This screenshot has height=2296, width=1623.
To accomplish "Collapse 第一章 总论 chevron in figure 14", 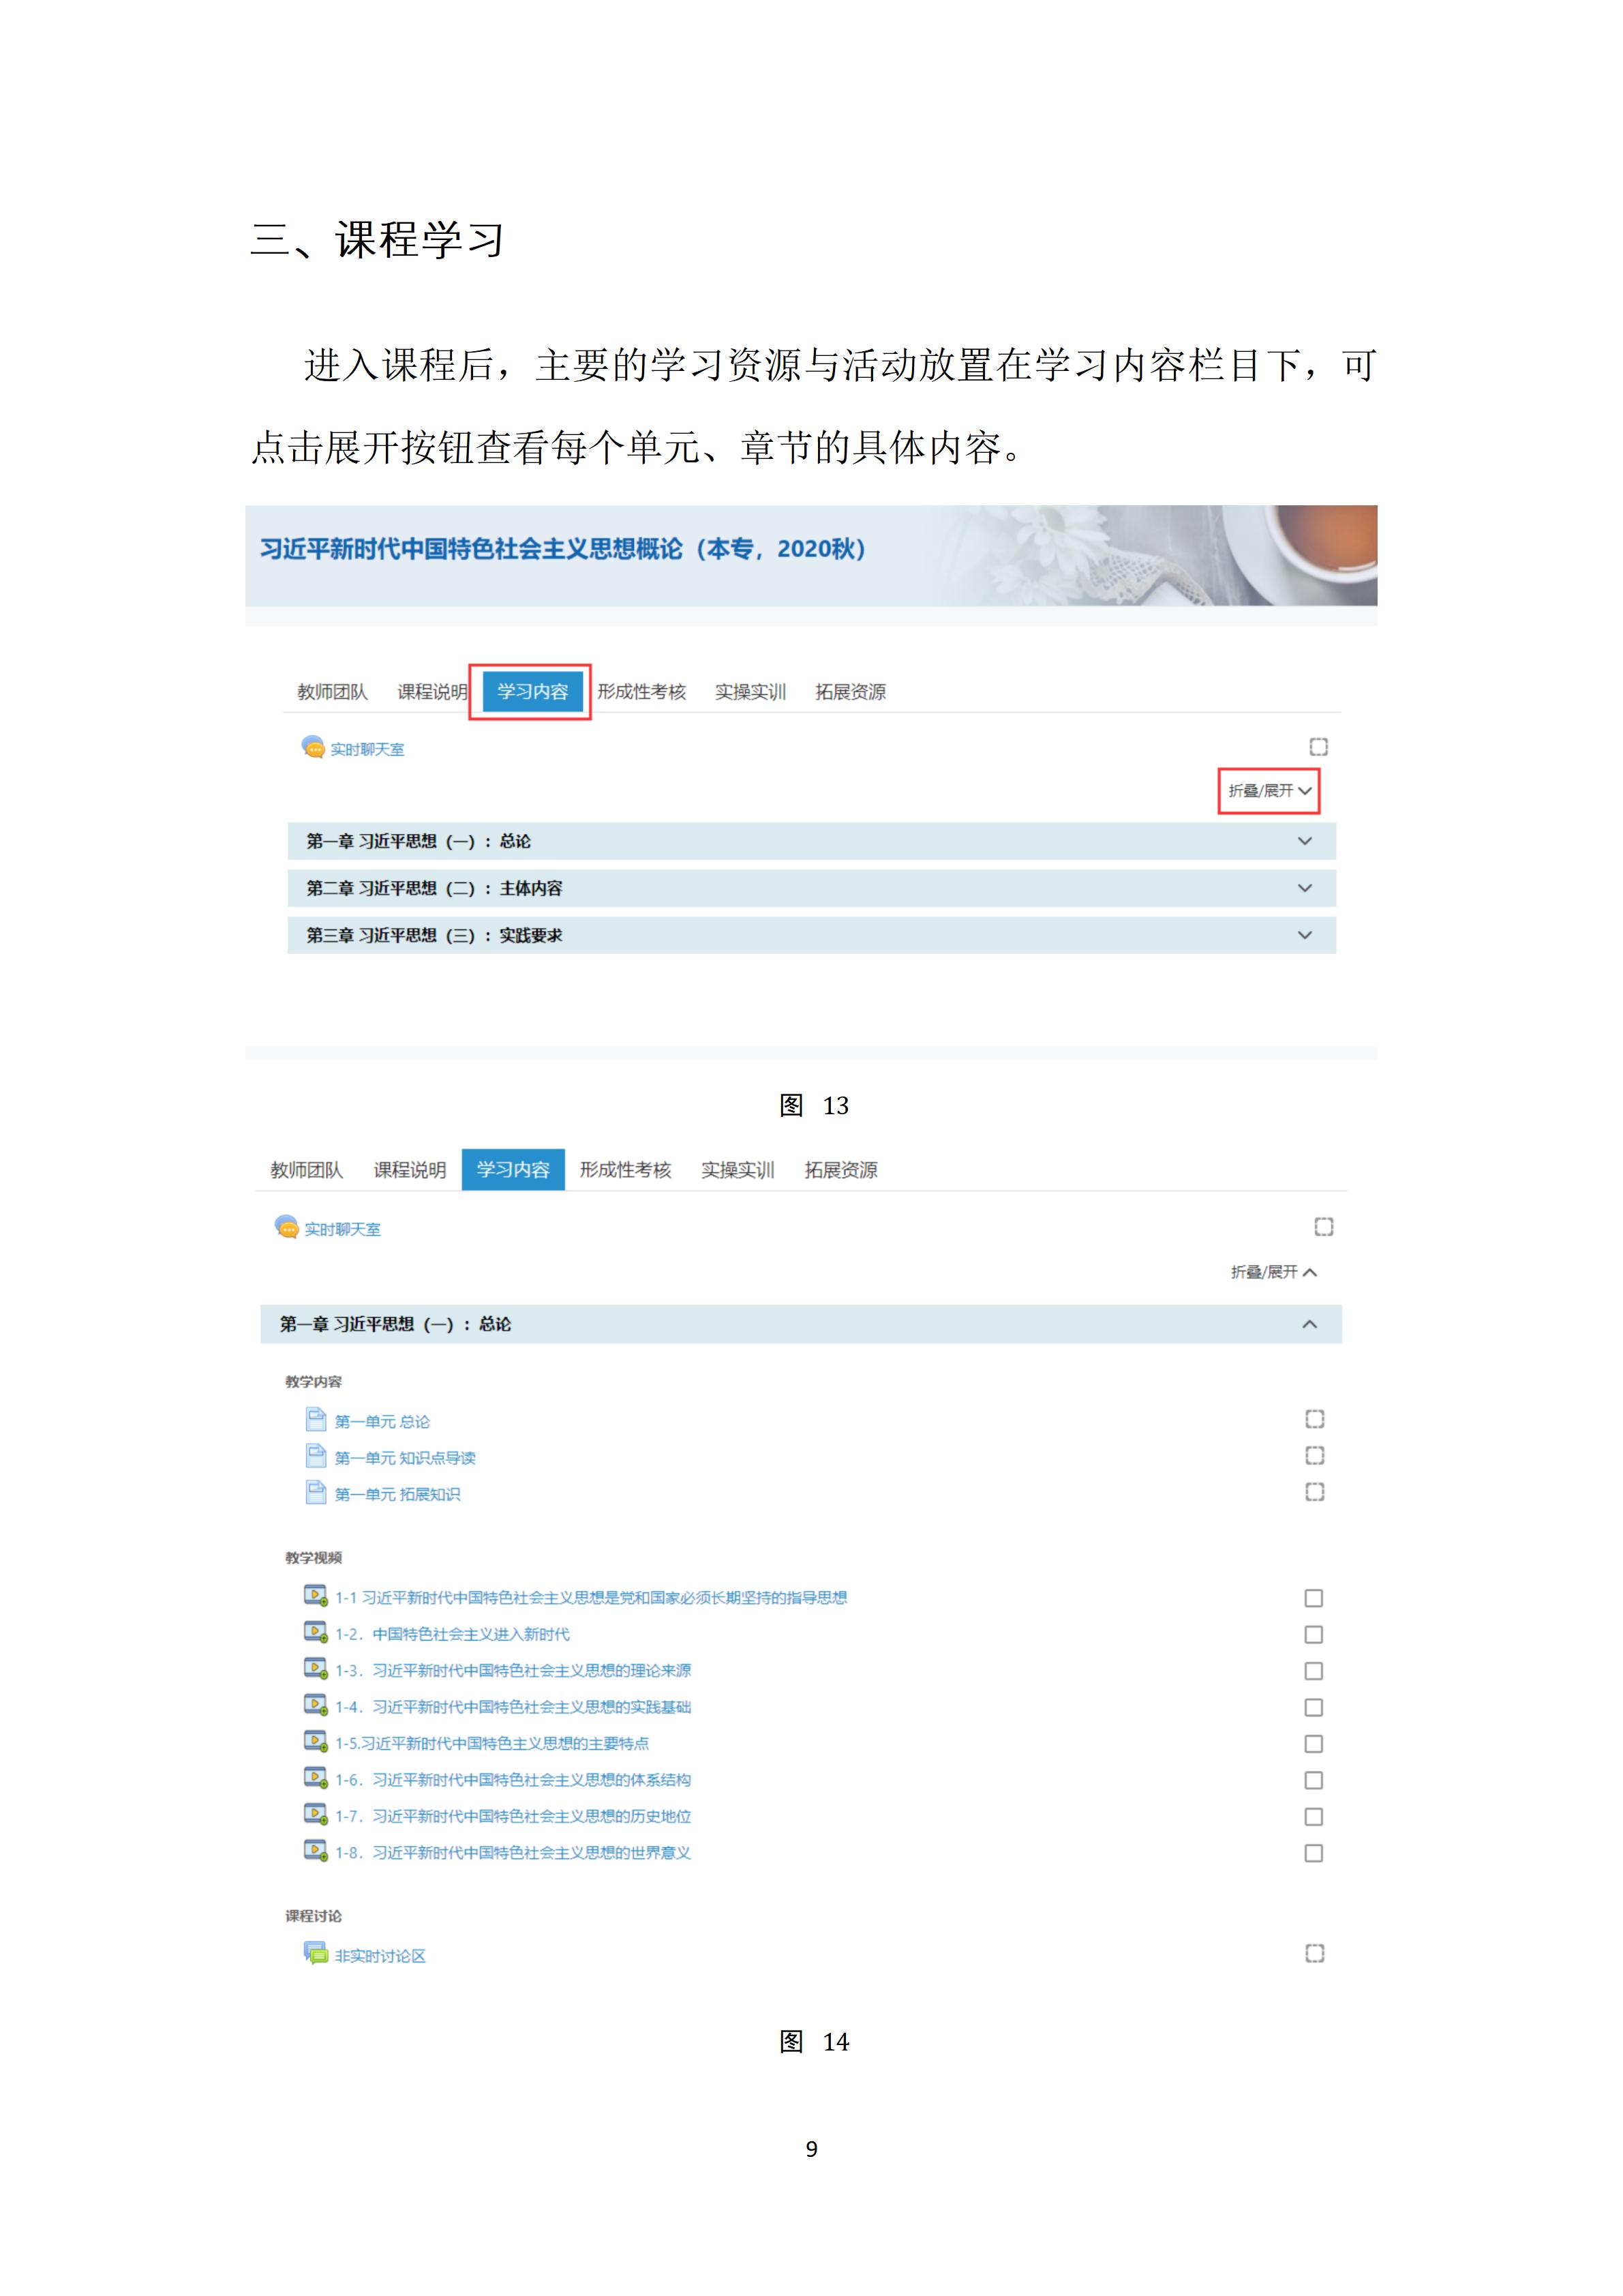I will [x=1309, y=1324].
